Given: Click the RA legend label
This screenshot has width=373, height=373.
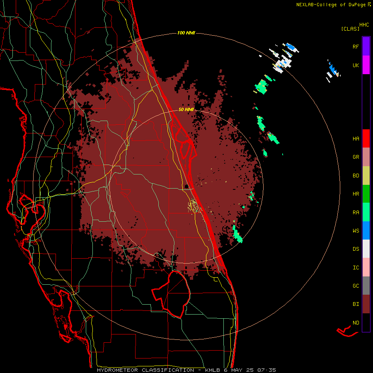Looking at the screenshot, I should coord(356,212).
